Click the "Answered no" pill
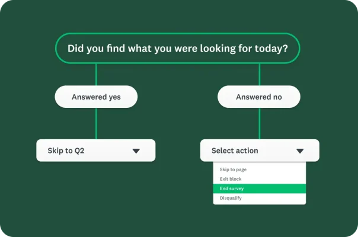The image size is (358, 237). 259,97
